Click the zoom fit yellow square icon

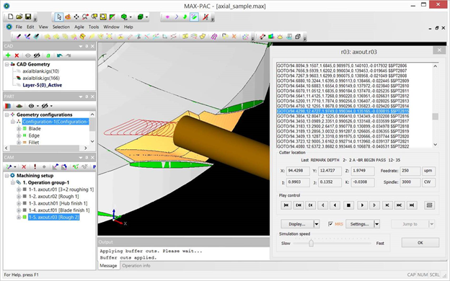pyautogui.click(x=103, y=17)
